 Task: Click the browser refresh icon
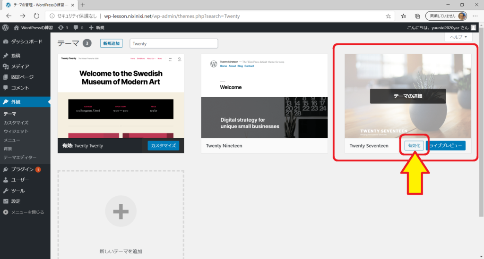[36, 16]
